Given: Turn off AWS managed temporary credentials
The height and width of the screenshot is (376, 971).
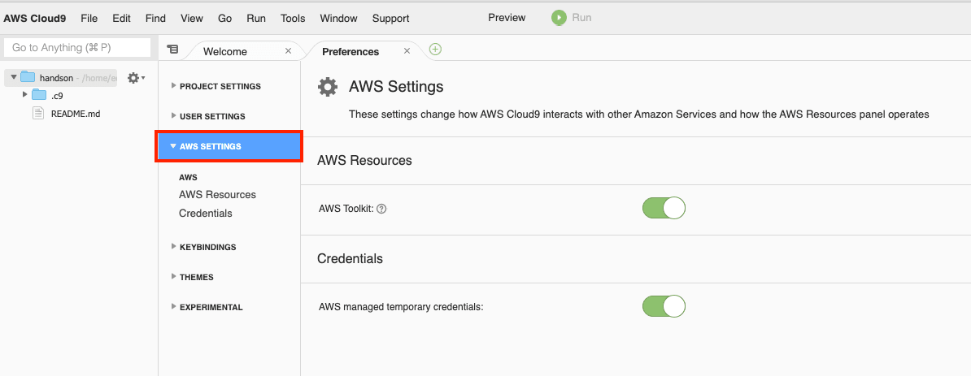Looking at the screenshot, I should 664,306.
